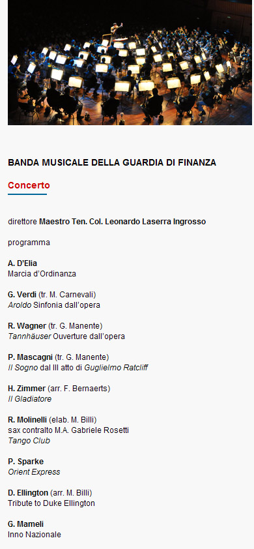Click the Aroldo Sinfonia dall'opera line
The width and height of the screenshot is (254, 549).
click(54, 305)
